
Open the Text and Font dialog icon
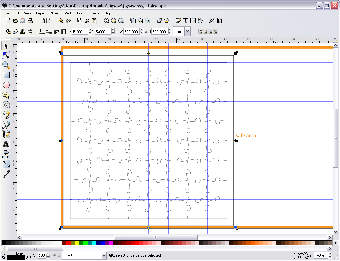pos(186,21)
